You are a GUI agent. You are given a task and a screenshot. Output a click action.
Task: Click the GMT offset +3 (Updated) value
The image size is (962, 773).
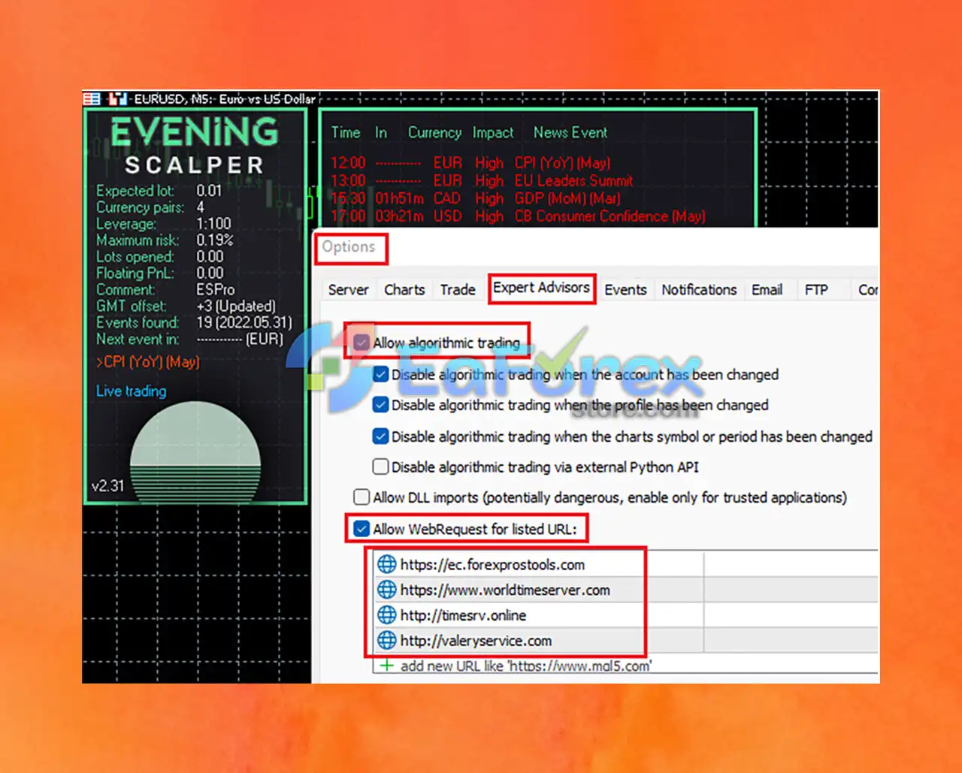[236, 306]
